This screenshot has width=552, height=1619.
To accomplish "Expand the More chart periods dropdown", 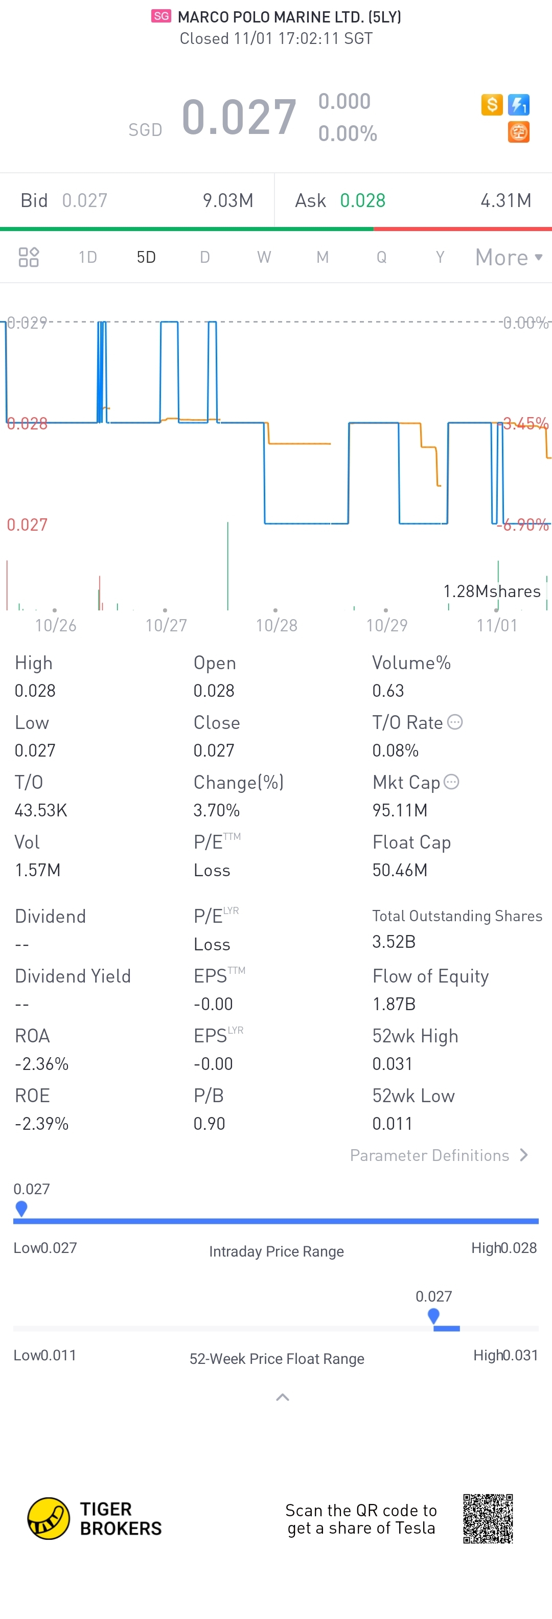I will [509, 257].
